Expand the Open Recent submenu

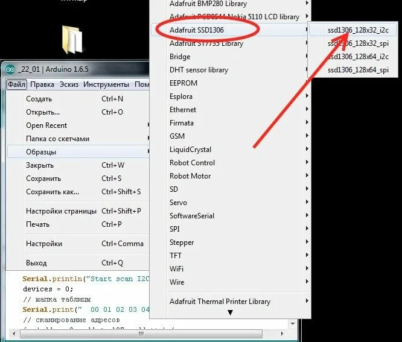pyautogui.click(x=78, y=125)
